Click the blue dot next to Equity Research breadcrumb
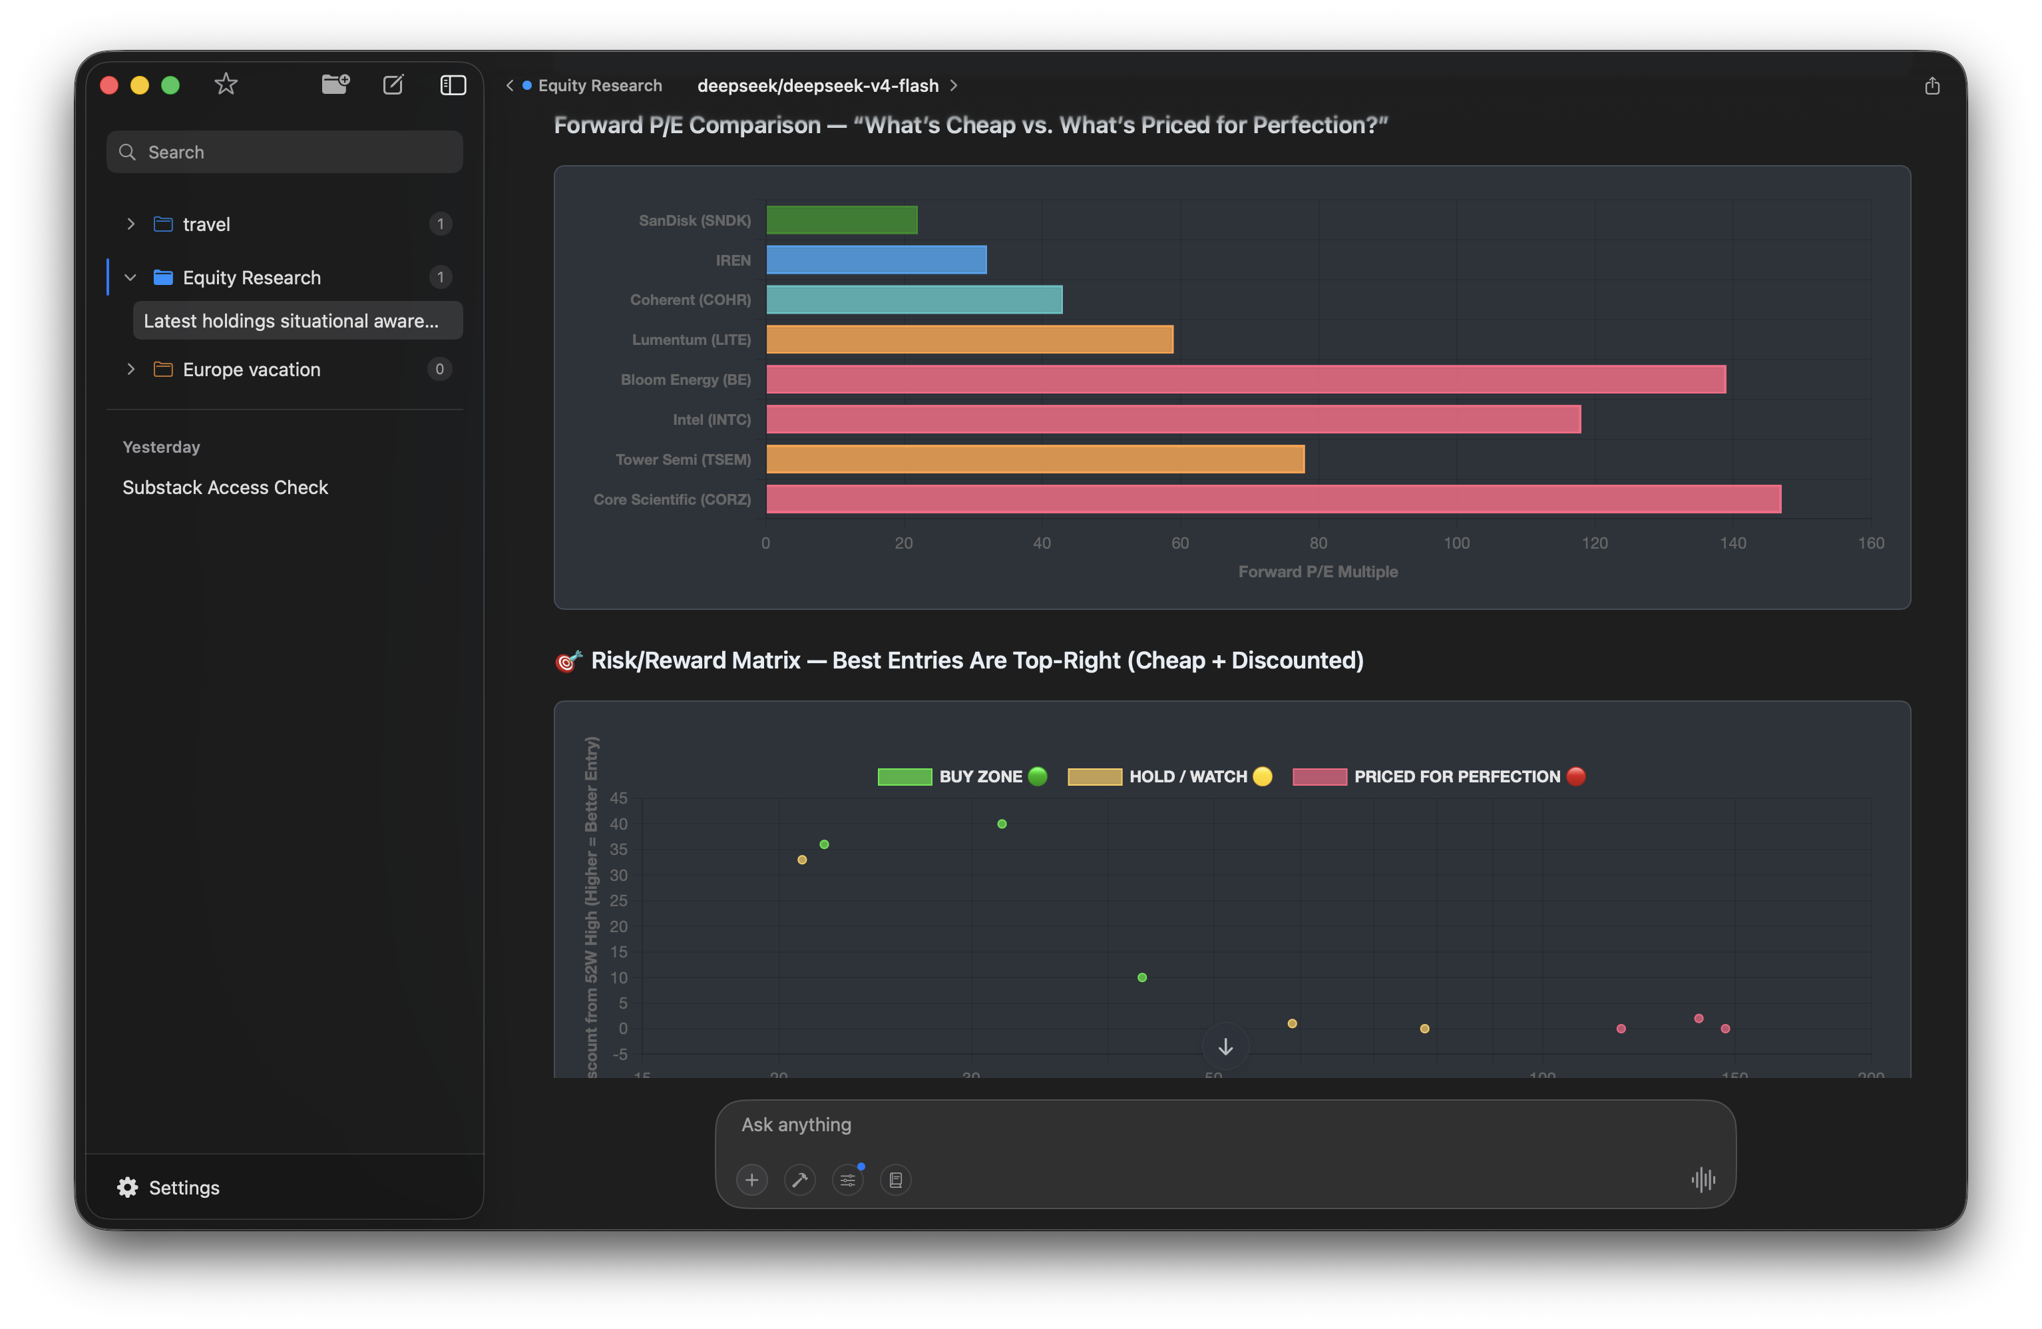Screen dimensions: 2042x1329 coord(526,85)
